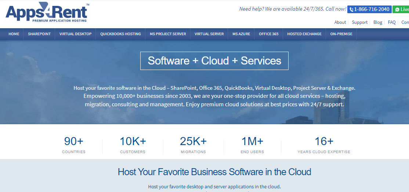Click the Apps4Rent logo

[x=47, y=12]
